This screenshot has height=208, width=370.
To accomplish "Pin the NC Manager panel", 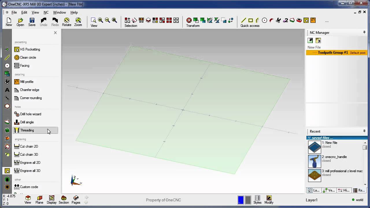I will (364, 32).
